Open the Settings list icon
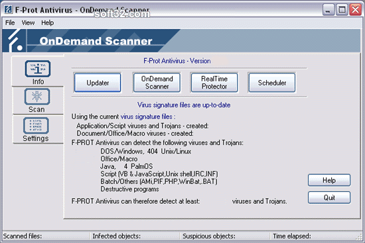 click(x=36, y=125)
